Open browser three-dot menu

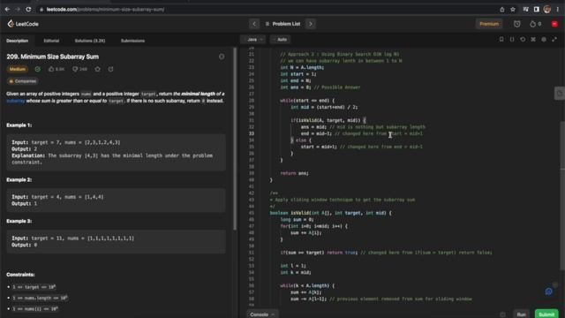[558, 10]
